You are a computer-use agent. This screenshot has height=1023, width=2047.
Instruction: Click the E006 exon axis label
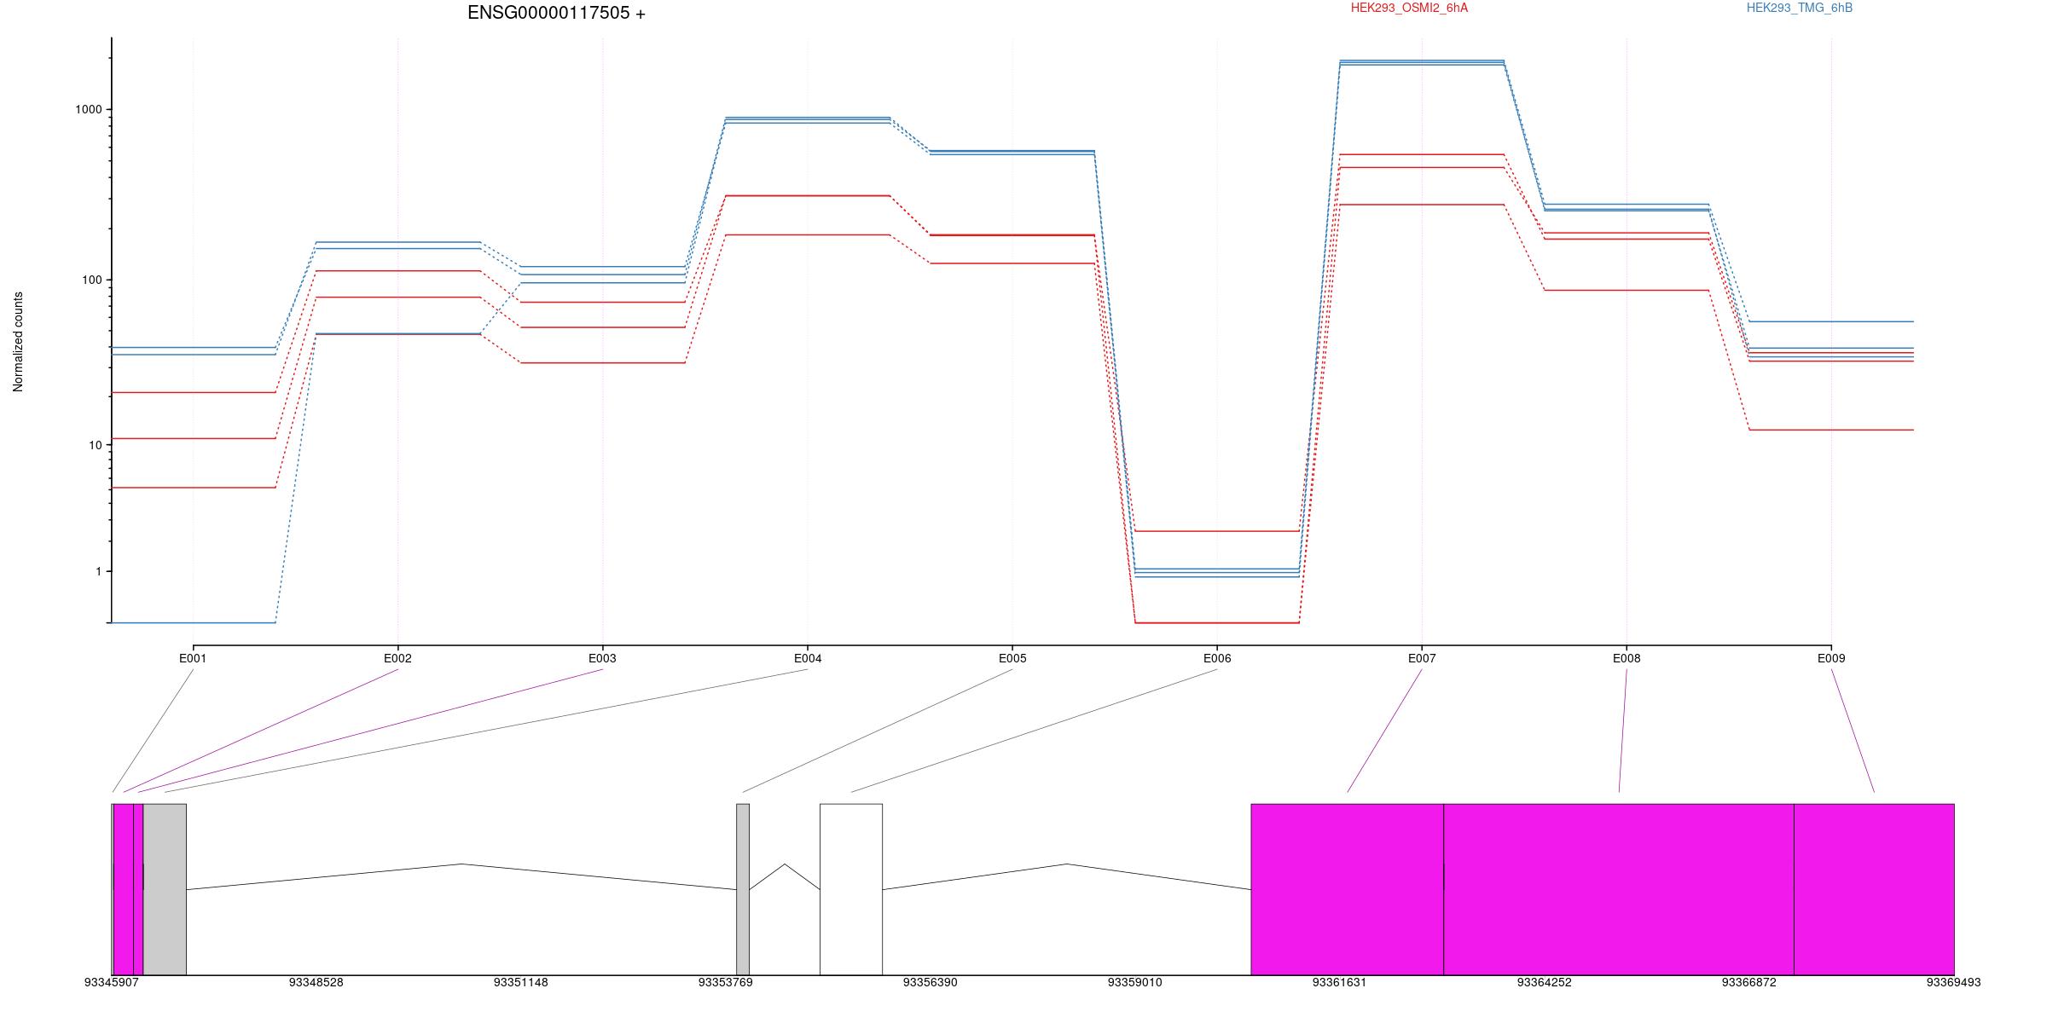[x=1217, y=658]
